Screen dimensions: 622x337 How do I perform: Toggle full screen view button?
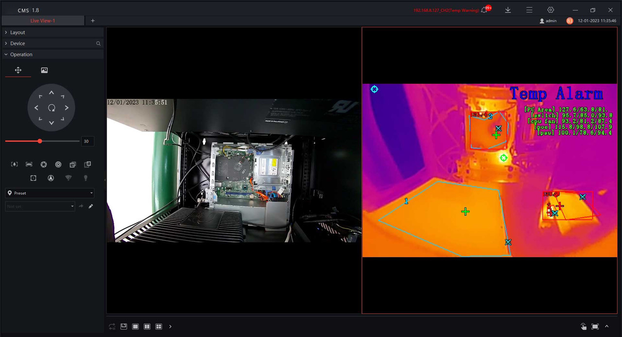tap(595, 326)
